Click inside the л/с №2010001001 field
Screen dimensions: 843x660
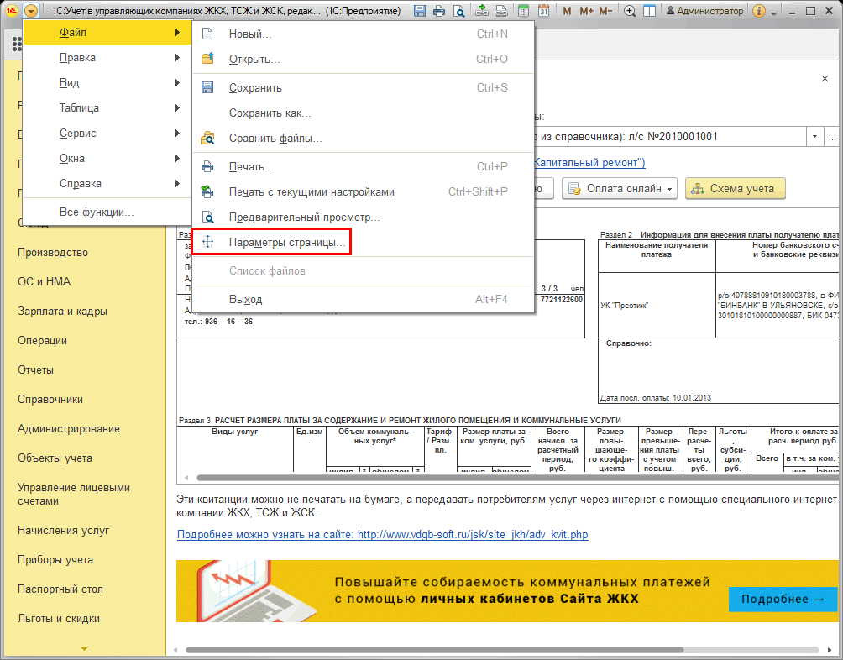point(670,137)
